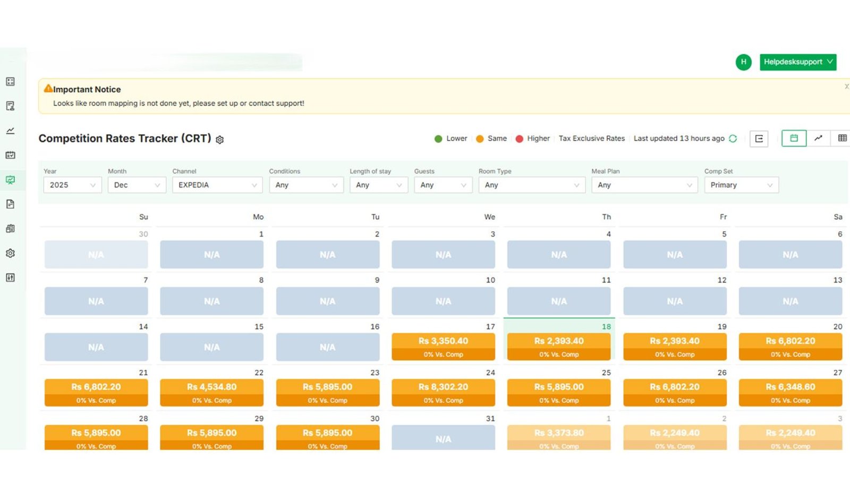Open Dec 18 rate cell Rs 2,393.40
The image size is (850, 498).
click(559, 347)
